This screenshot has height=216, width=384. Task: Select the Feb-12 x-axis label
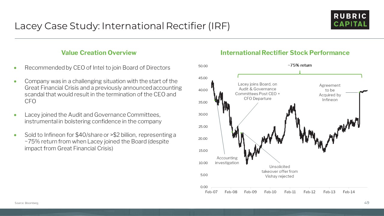[x=310, y=192]
